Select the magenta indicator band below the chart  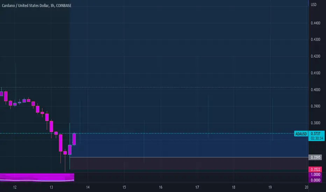[37, 177]
